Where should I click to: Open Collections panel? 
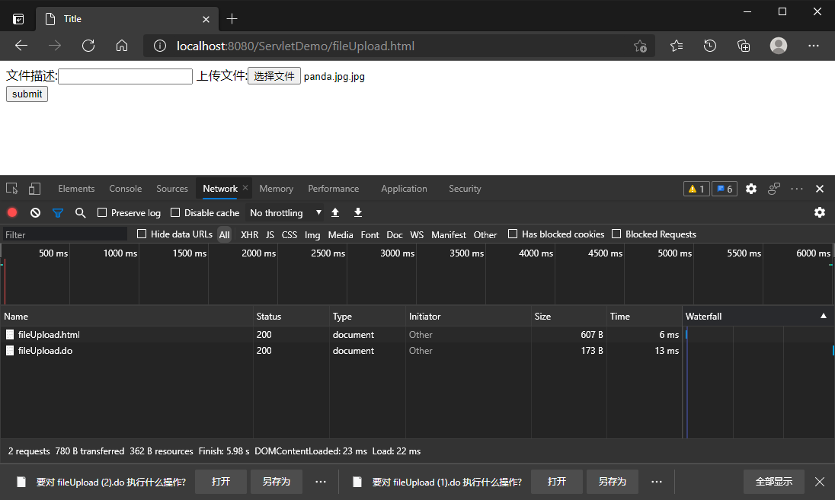click(x=744, y=46)
